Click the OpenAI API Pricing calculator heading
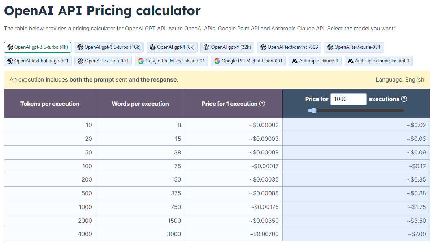The width and height of the screenshot is (433, 244). click(102, 11)
